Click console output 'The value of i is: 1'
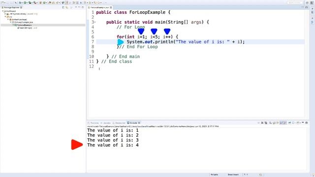This screenshot has height=177, width=315. [x=113, y=130]
